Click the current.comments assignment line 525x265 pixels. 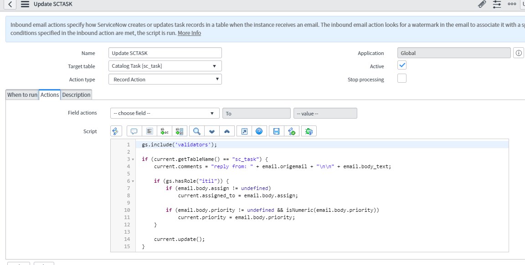point(272,166)
